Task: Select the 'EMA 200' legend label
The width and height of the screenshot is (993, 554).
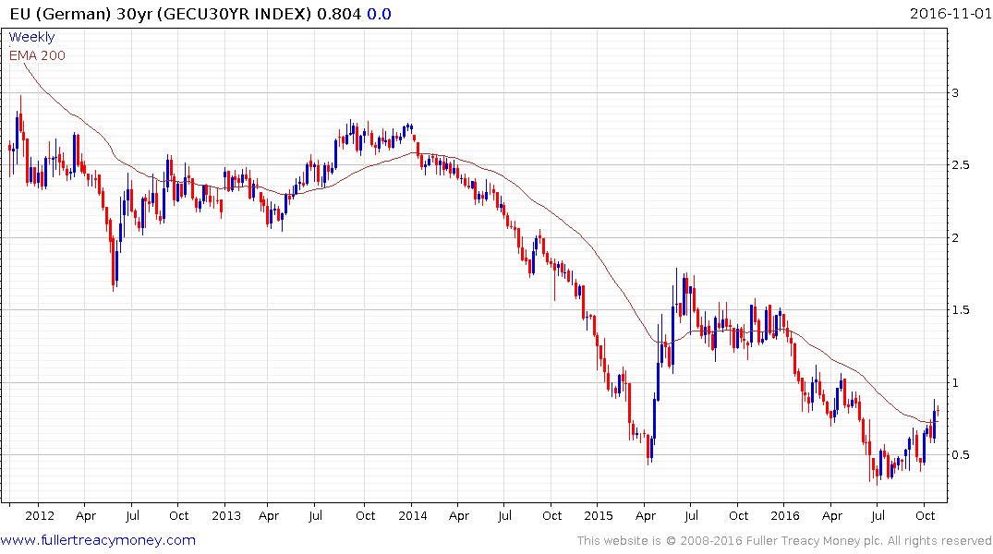Action: pos(37,55)
